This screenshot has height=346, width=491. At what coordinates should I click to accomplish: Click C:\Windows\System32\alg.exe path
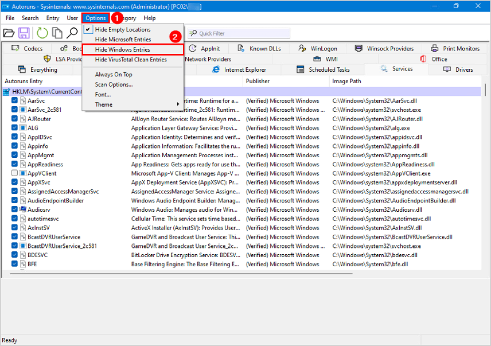point(371,128)
